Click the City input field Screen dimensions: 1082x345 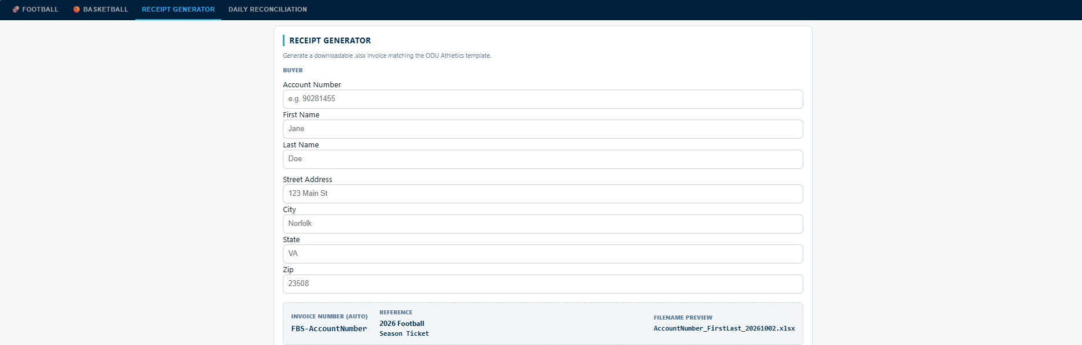point(542,224)
